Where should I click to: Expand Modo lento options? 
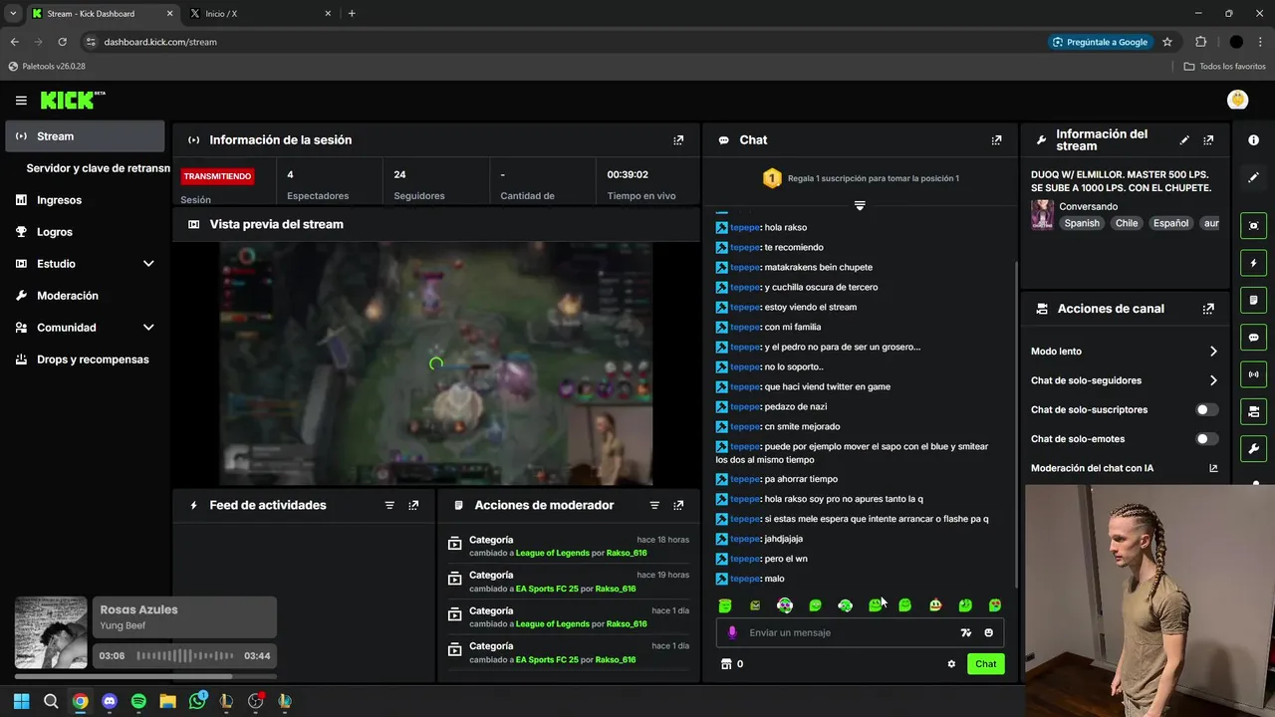click(1213, 352)
